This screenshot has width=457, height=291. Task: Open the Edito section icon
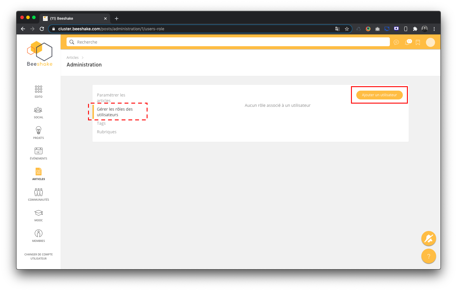click(x=39, y=89)
